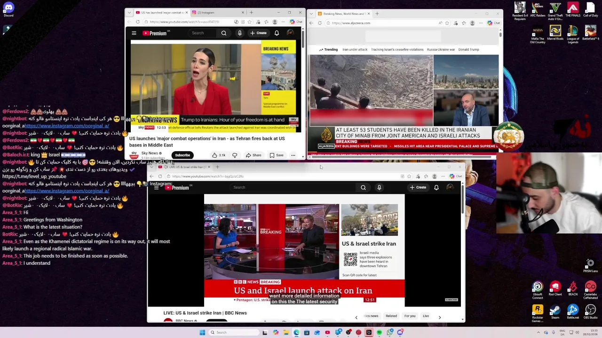Click BBC YouTube window search field
602x338 pixels.
pos(292,187)
